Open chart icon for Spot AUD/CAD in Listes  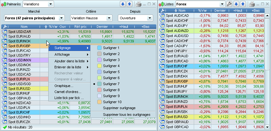(162, 16)
